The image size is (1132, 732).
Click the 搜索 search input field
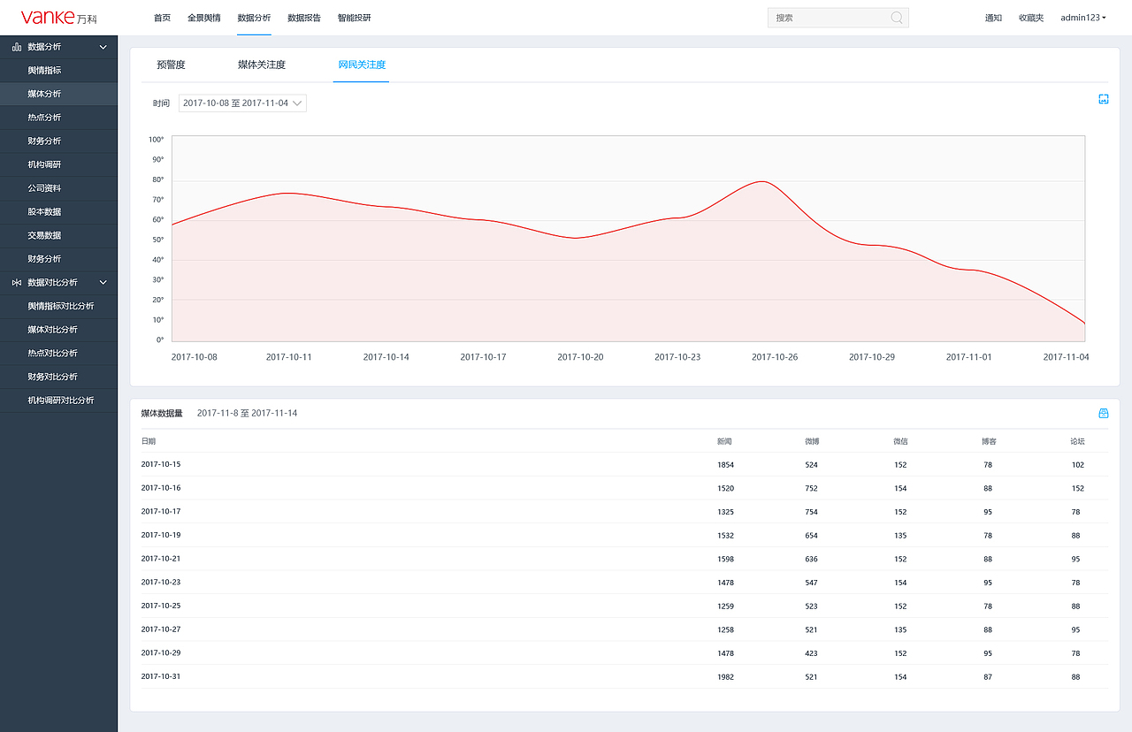838,18
